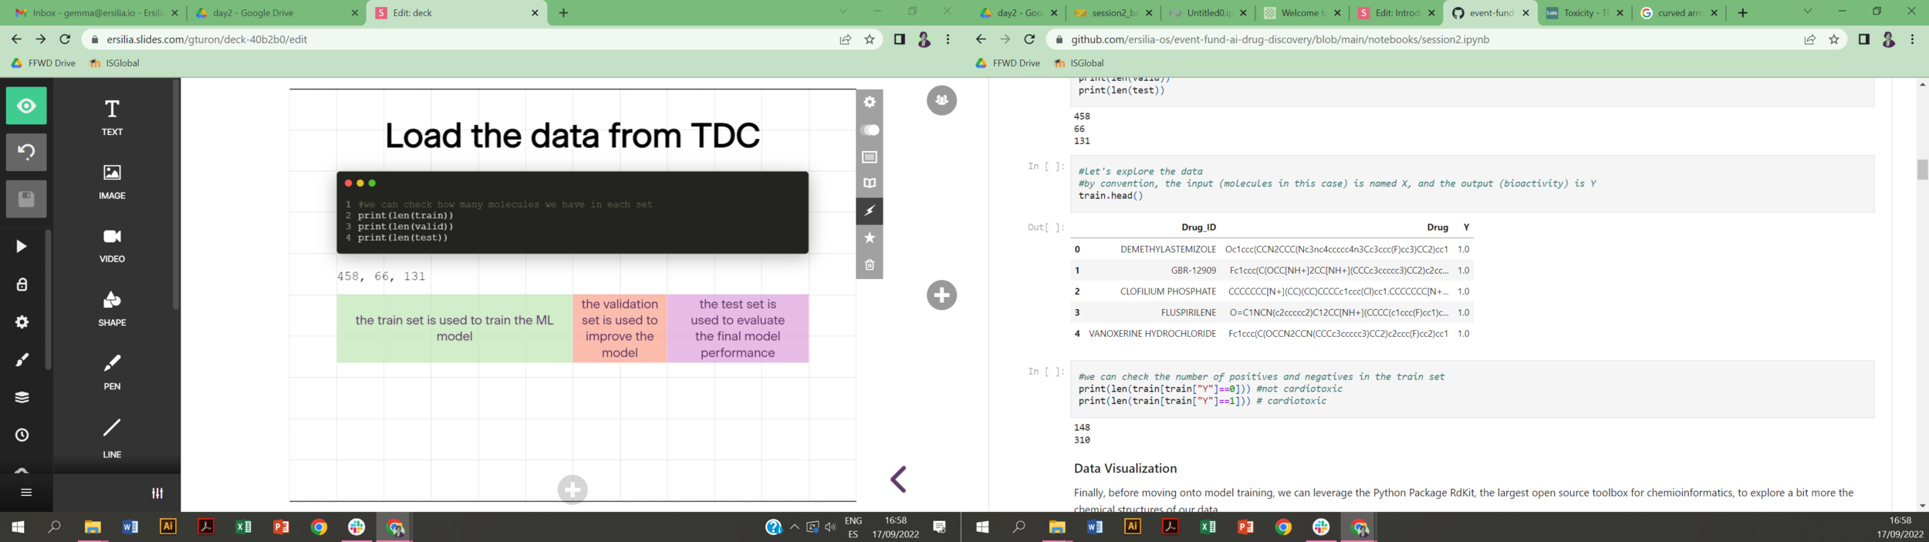Select the LINE tool
This screenshot has height=542, width=1929.
[112, 438]
